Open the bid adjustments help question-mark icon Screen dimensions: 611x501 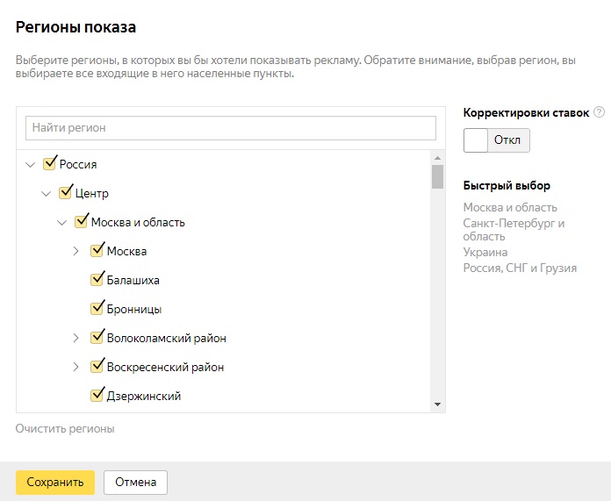coord(599,112)
